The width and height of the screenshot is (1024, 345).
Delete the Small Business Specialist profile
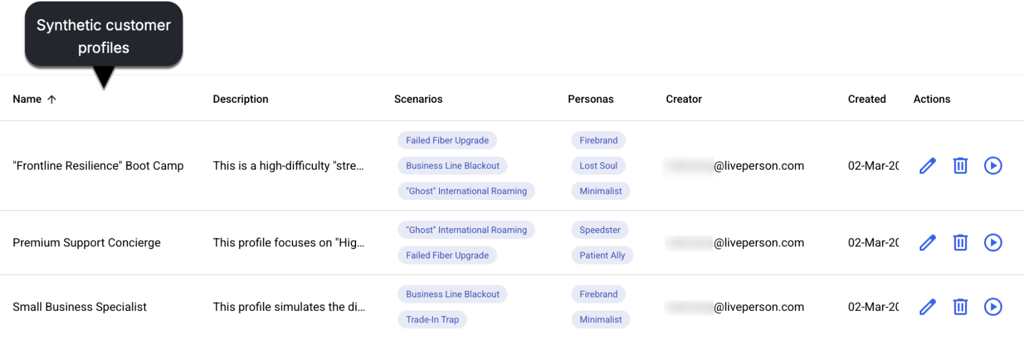[959, 307]
